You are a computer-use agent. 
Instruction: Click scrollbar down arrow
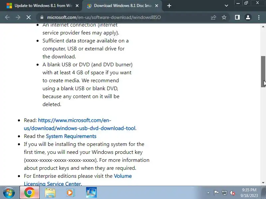pos(263,183)
